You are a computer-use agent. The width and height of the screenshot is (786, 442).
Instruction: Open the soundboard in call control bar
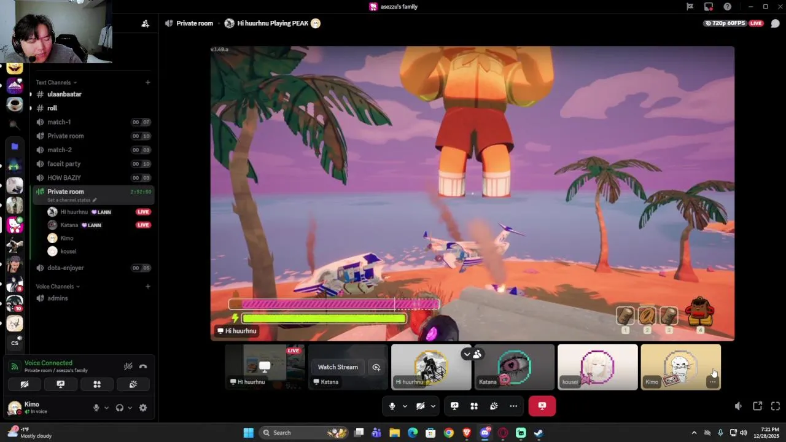tap(494, 406)
